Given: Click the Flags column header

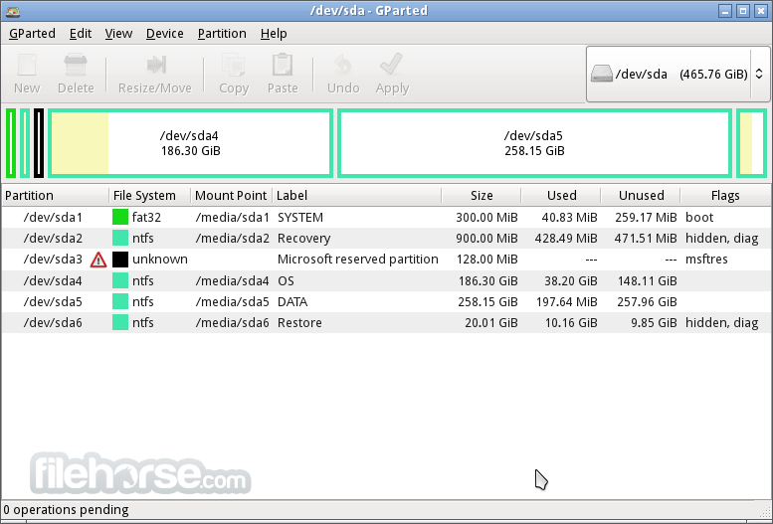Looking at the screenshot, I should 725,195.
